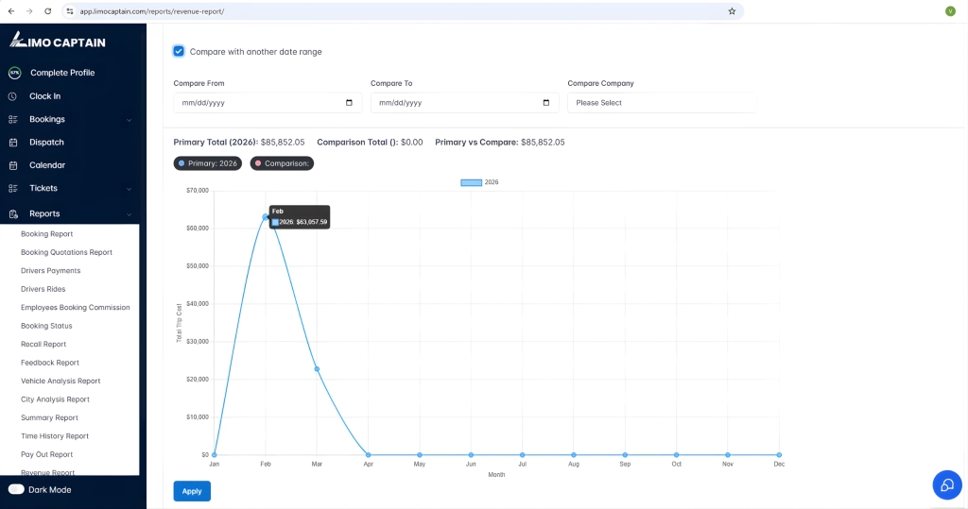Open the chat support bubble icon
Image resolution: width=968 pixels, height=509 pixels.
tap(946, 484)
